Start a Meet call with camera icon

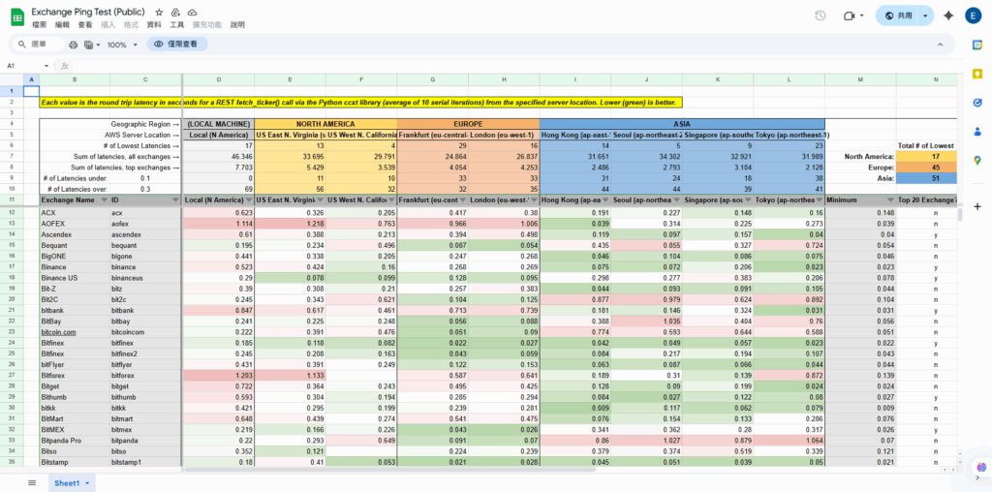pos(849,15)
